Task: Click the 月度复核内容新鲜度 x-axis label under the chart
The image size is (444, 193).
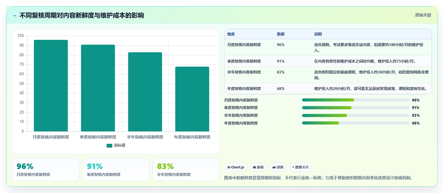Action: [51, 137]
